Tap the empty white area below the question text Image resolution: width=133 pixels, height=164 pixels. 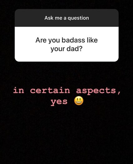pyautogui.click(x=66, y=57)
